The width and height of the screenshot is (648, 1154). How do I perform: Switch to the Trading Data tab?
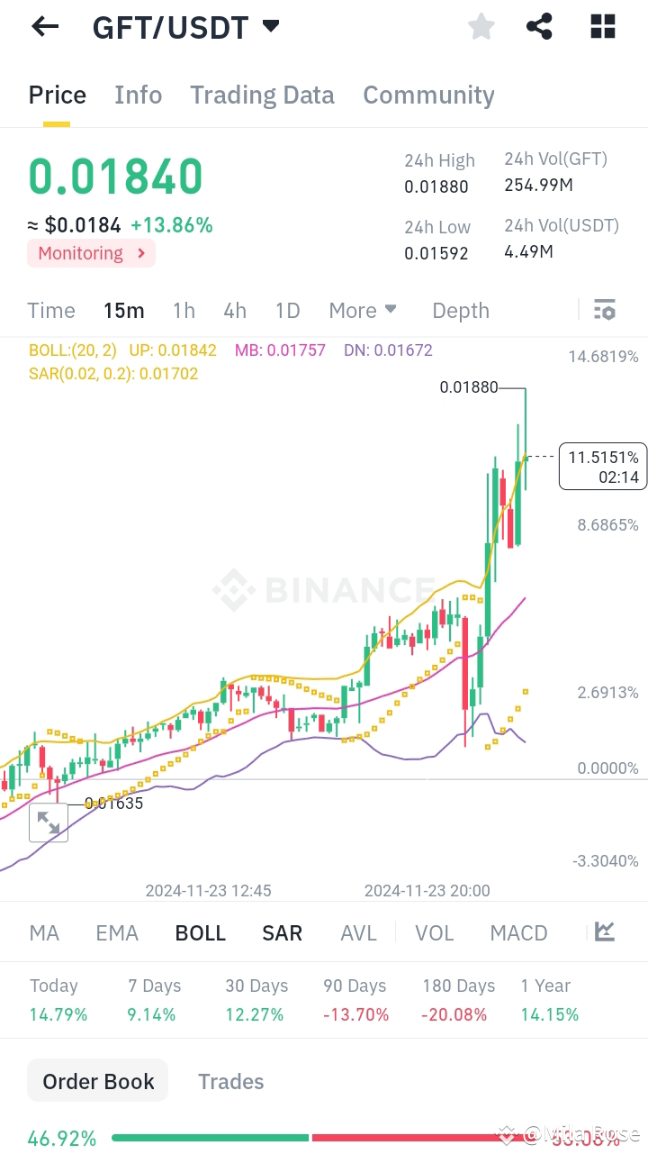coord(262,95)
